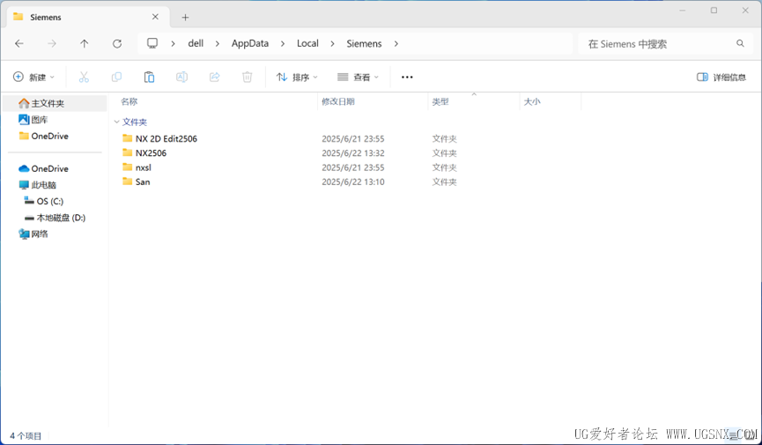This screenshot has height=445, width=762.
Task: Click Siemens in the breadcrumb path
Action: point(364,43)
